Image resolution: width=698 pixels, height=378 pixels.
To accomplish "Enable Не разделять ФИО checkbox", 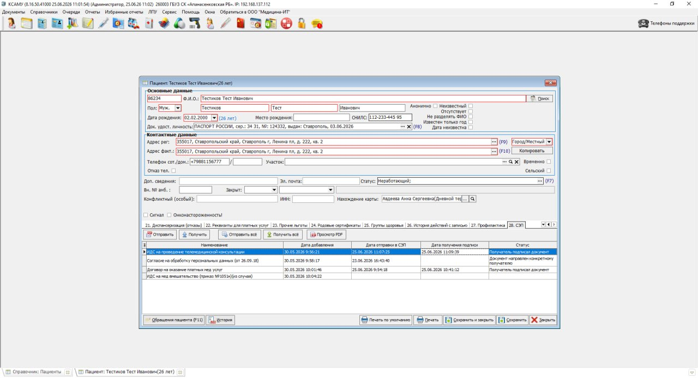I will pos(471,117).
